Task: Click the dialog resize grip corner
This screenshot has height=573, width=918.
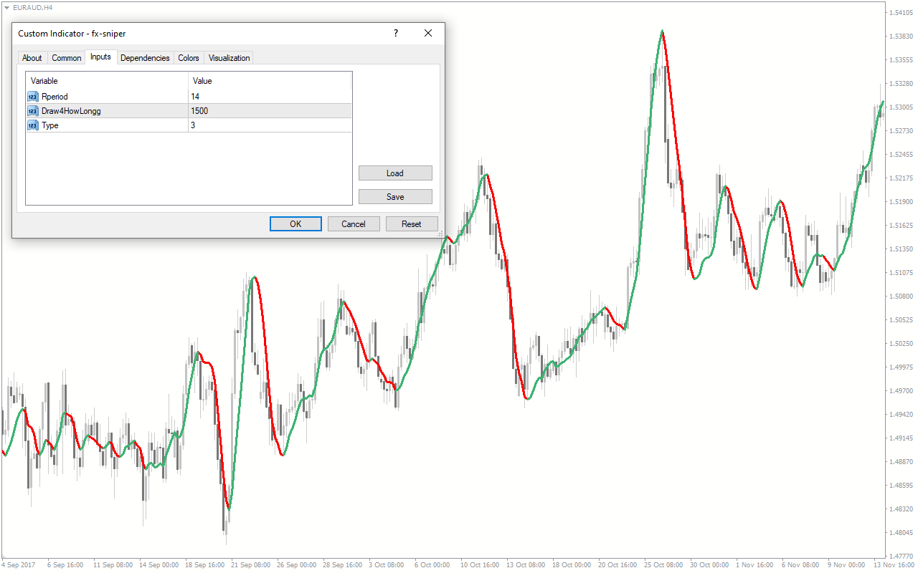Action: [x=440, y=233]
